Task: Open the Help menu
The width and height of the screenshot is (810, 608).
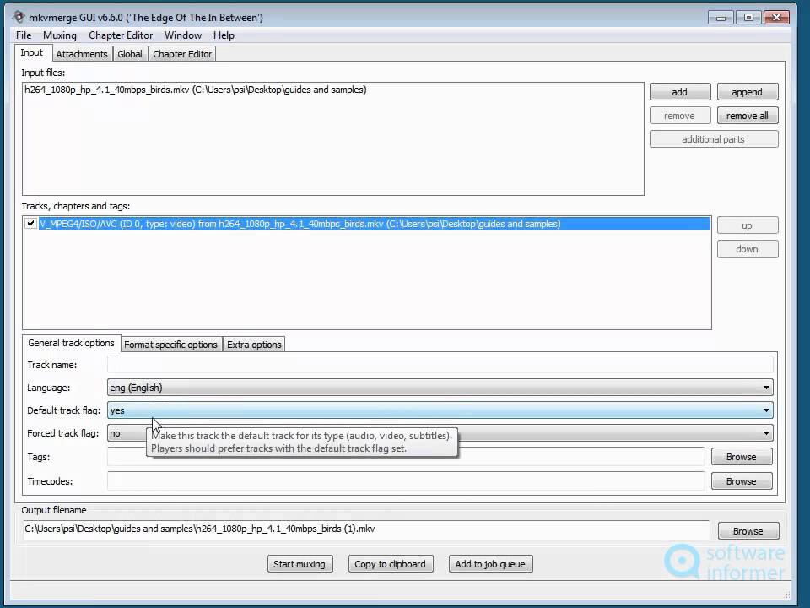Action: (x=224, y=35)
